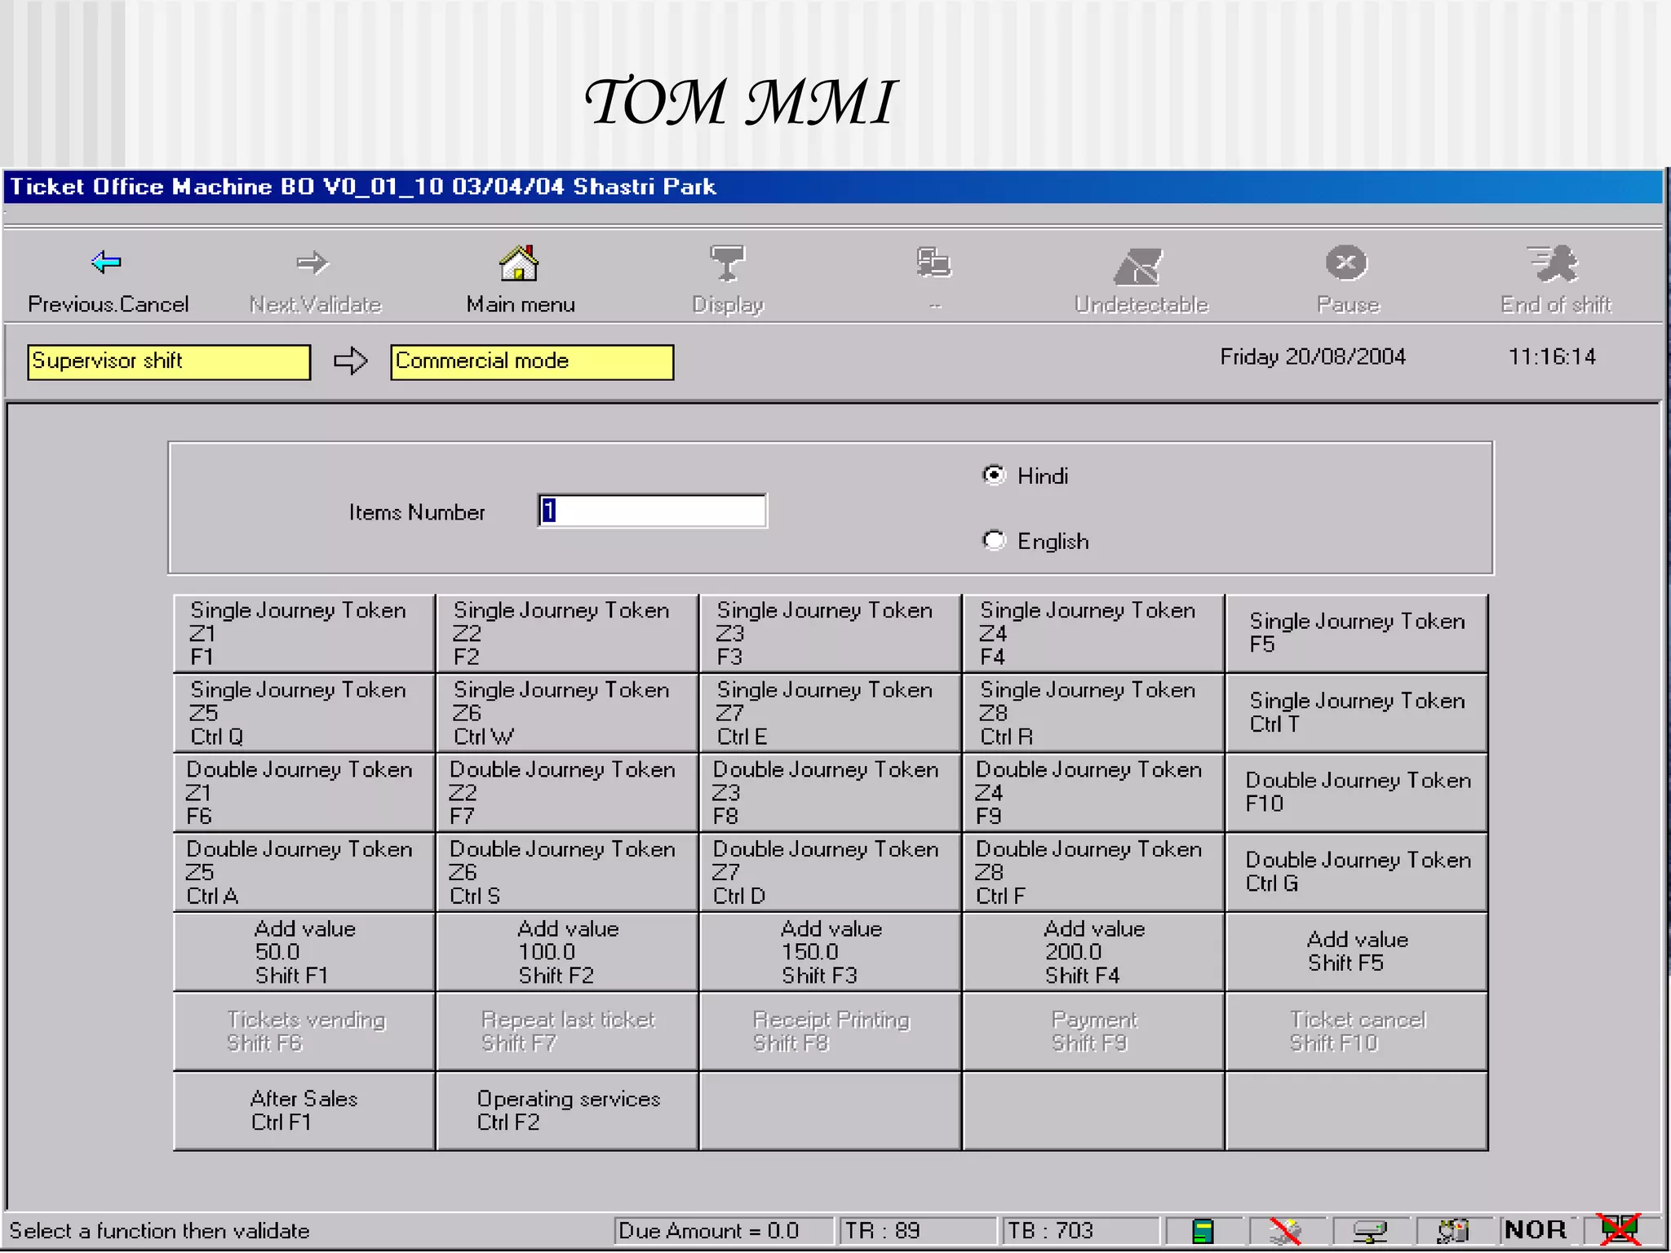Open Main menu house icon
This screenshot has height=1253, width=1671.
[x=519, y=263]
